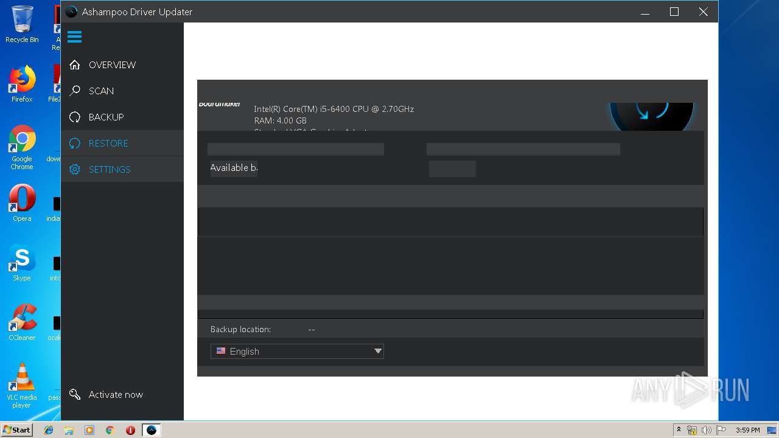Click the 3:59 PM taskbar clock
Image resolution: width=779 pixels, height=438 pixels.
point(747,430)
